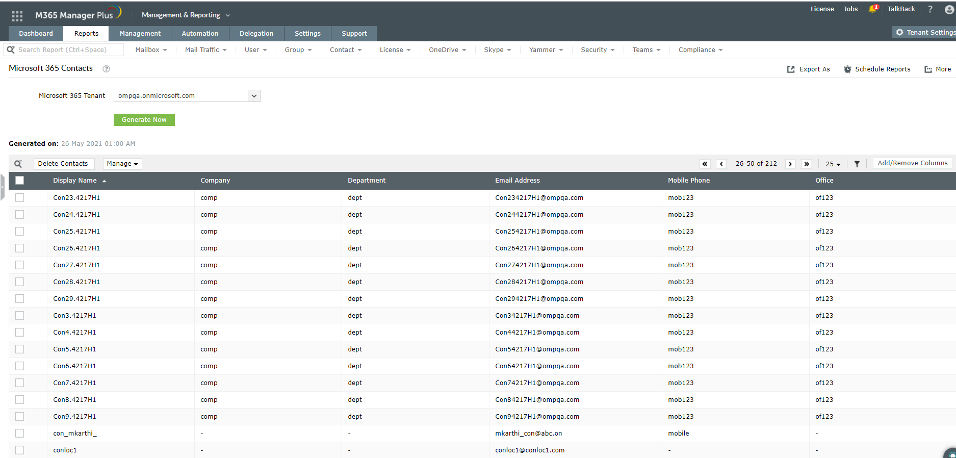Screen dimensions: 956x458
Task: Check the conloc1 row
Action: (x=19, y=450)
